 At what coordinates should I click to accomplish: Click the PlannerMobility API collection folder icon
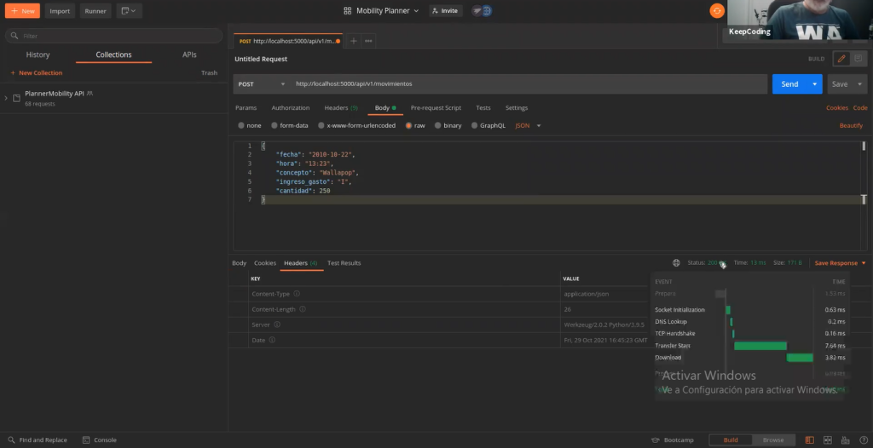click(17, 98)
